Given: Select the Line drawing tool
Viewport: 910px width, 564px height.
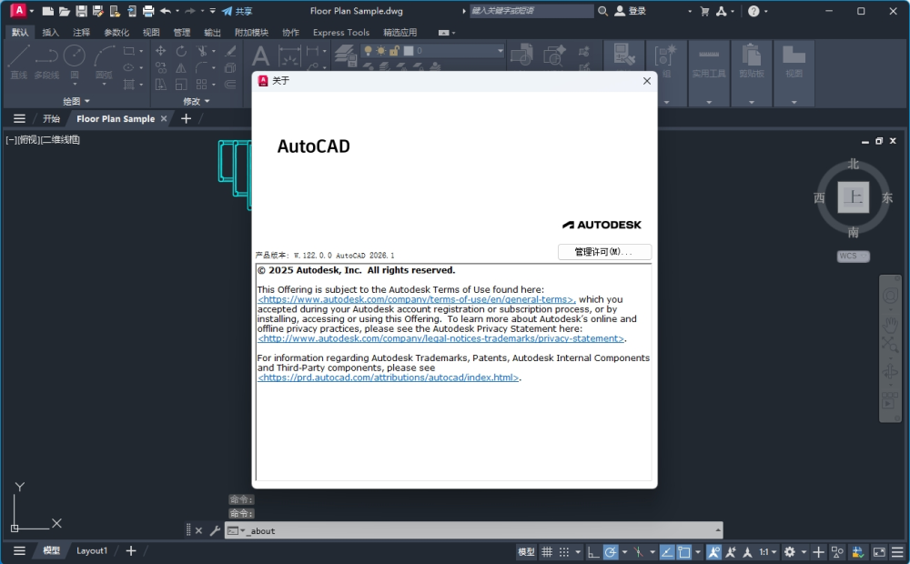Looking at the screenshot, I should [x=21, y=56].
